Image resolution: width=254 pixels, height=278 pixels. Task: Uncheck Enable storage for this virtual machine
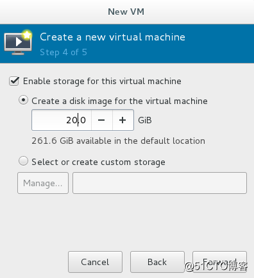point(14,82)
